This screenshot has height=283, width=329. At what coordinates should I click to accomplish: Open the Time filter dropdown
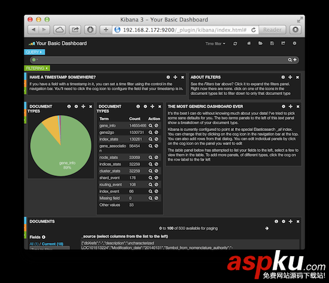click(215, 44)
